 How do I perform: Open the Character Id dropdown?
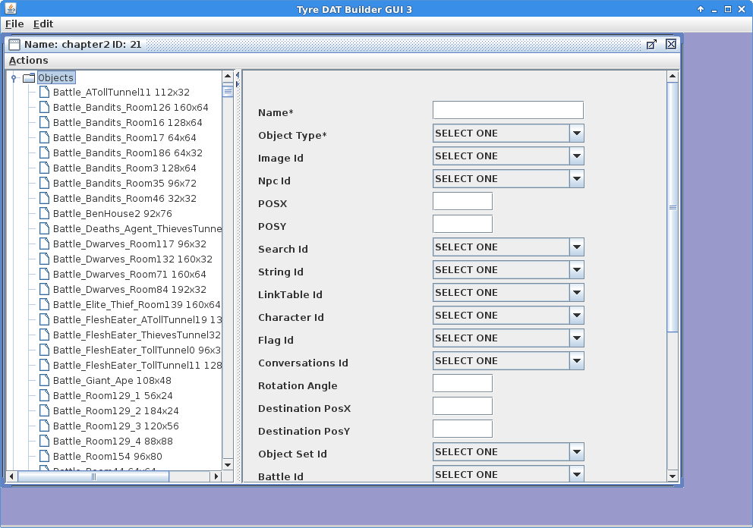pyautogui.click(x=508, y=316)
